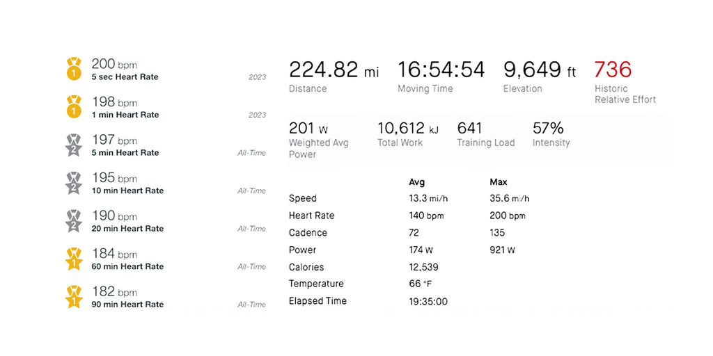Click the Avg column header

tap(416, 182)
